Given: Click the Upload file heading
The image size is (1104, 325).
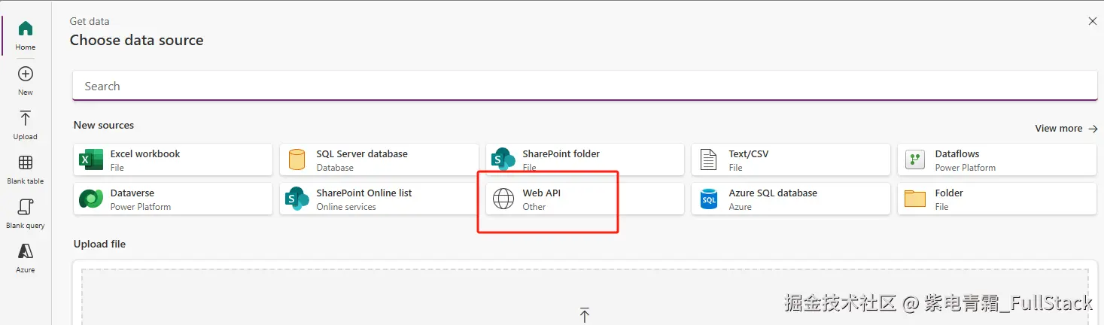Looking at the screenshot, I should [x=99, y=244].
